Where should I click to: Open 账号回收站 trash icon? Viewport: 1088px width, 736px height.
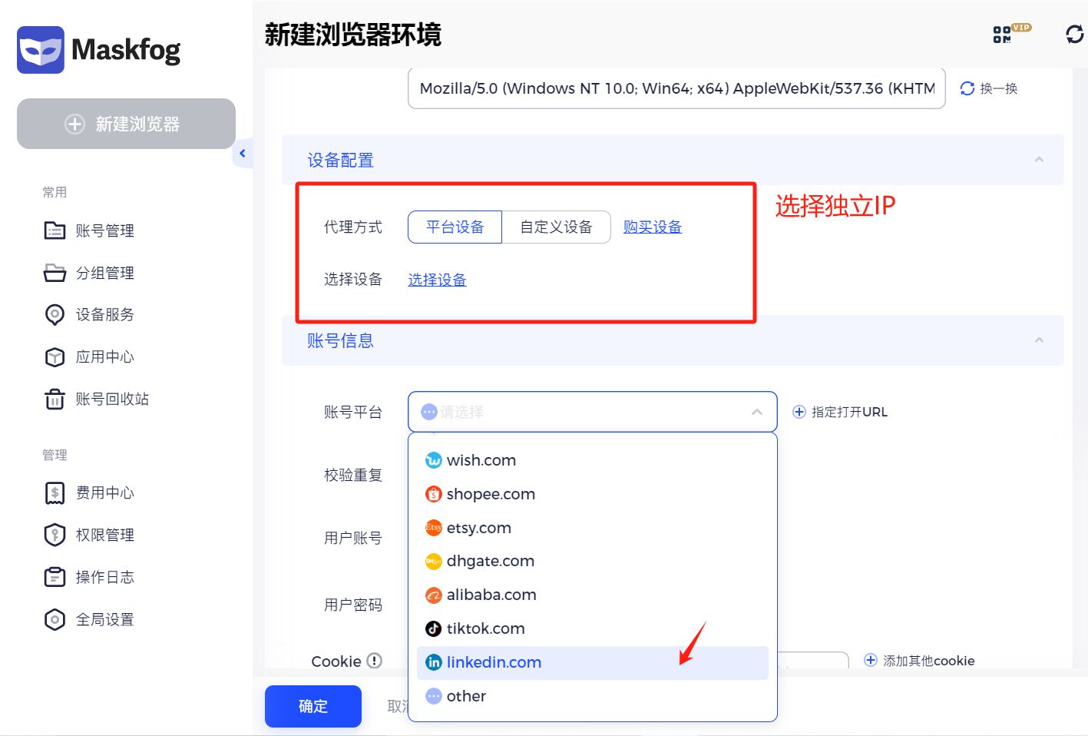[x=55, y=399]
